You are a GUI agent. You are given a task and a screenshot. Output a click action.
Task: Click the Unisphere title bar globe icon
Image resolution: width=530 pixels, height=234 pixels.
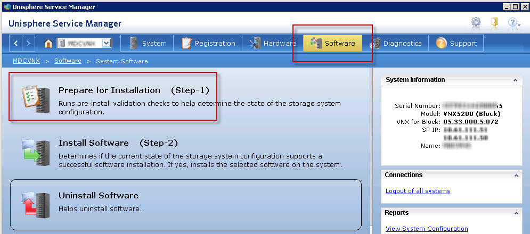tap(7, 7)
